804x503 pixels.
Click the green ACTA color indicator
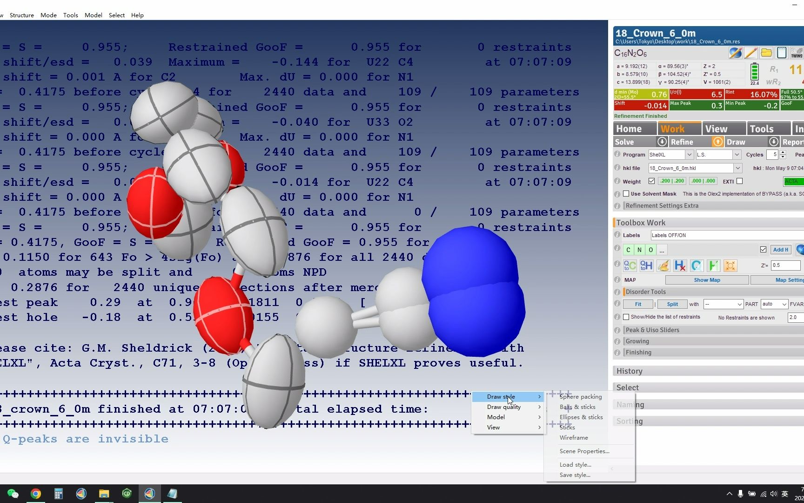793,181
